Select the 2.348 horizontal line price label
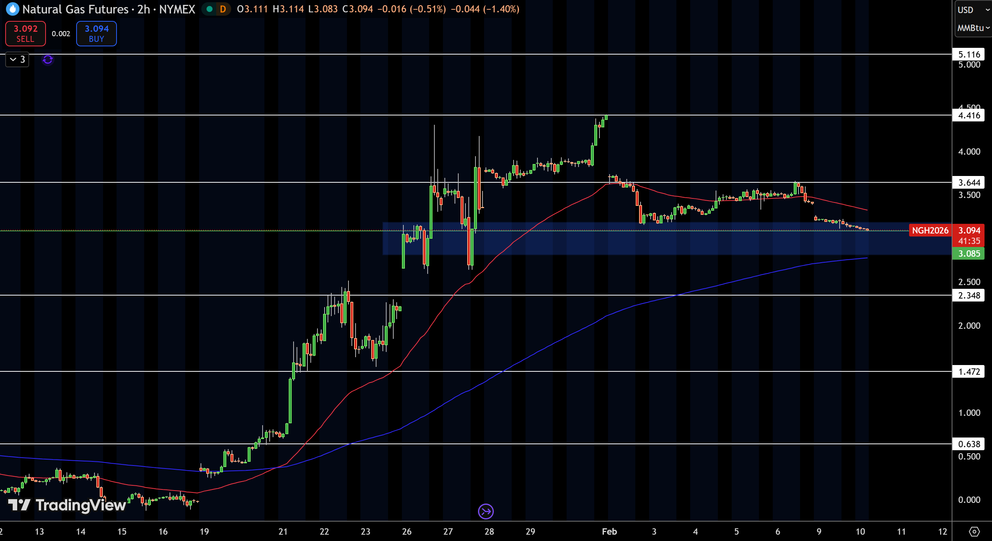 coord(968,296)
